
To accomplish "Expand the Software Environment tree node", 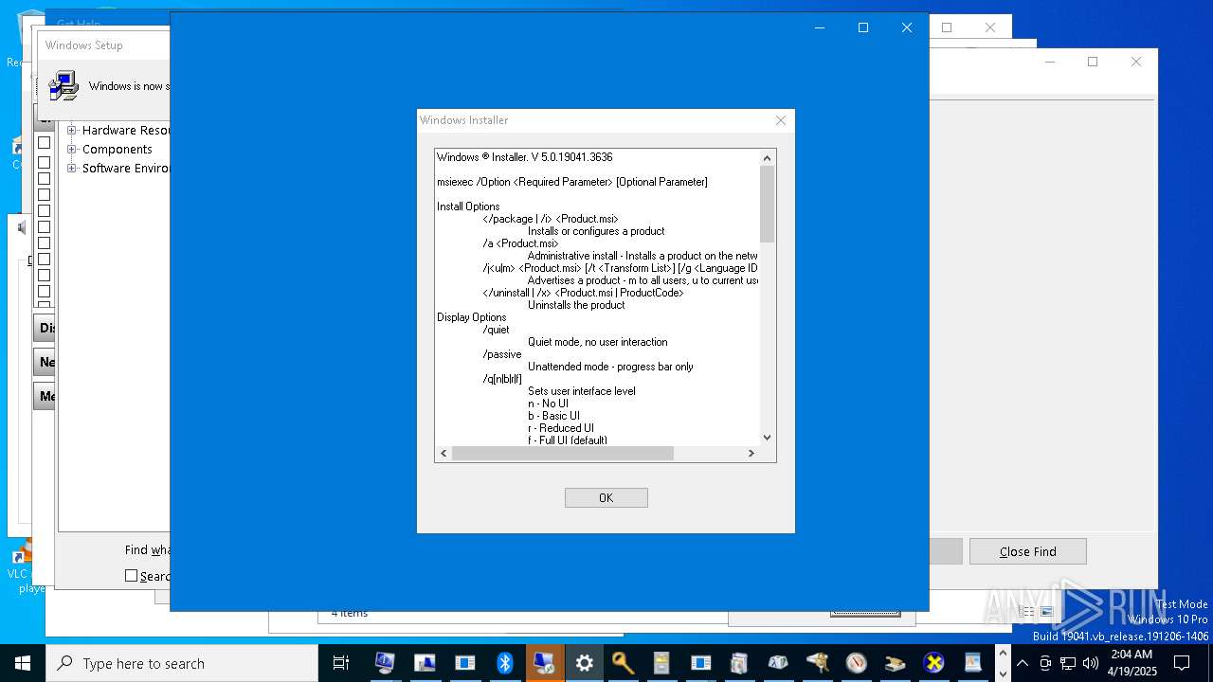I will pyautogui.click(x=71, y=169).
